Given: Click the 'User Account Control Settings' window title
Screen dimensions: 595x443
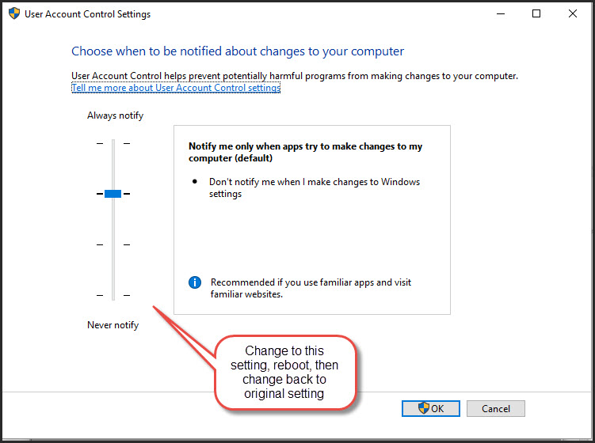Looking at the screenshot, I should [x=88, y=14].
